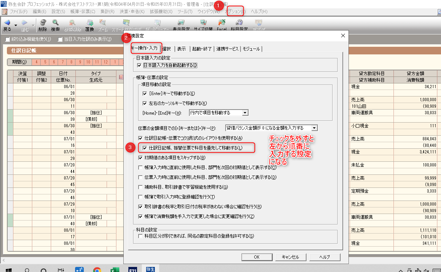Expand the 戻る history dropdown arrow
Viewport: 441px width, 272px height.
pos(16,25)
